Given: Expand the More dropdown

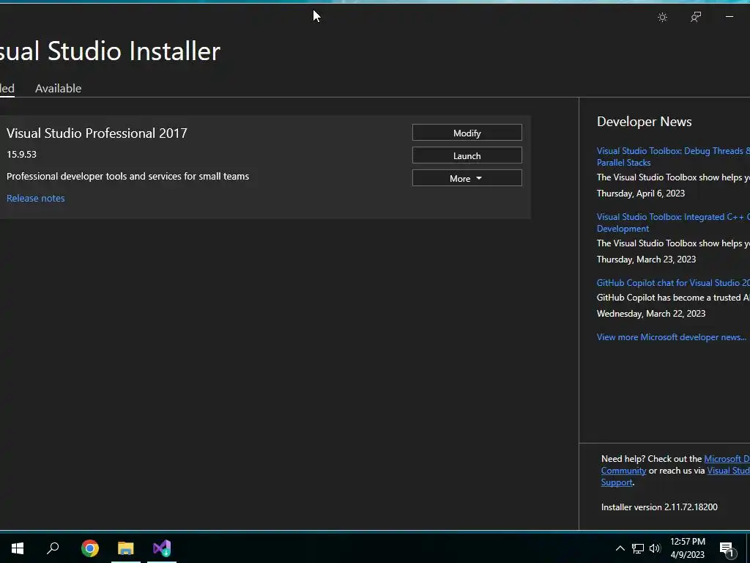Looking at the screenshot, I should [x=467, y=178].
